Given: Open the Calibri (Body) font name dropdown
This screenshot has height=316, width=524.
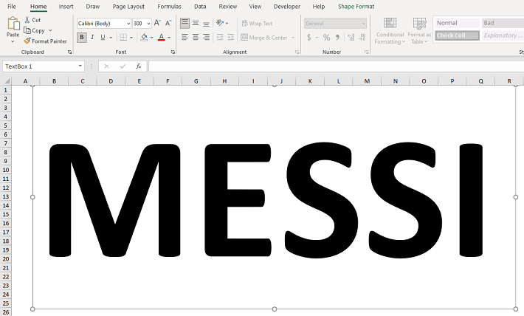Looking at the screenshot, I should coord(128,24).
